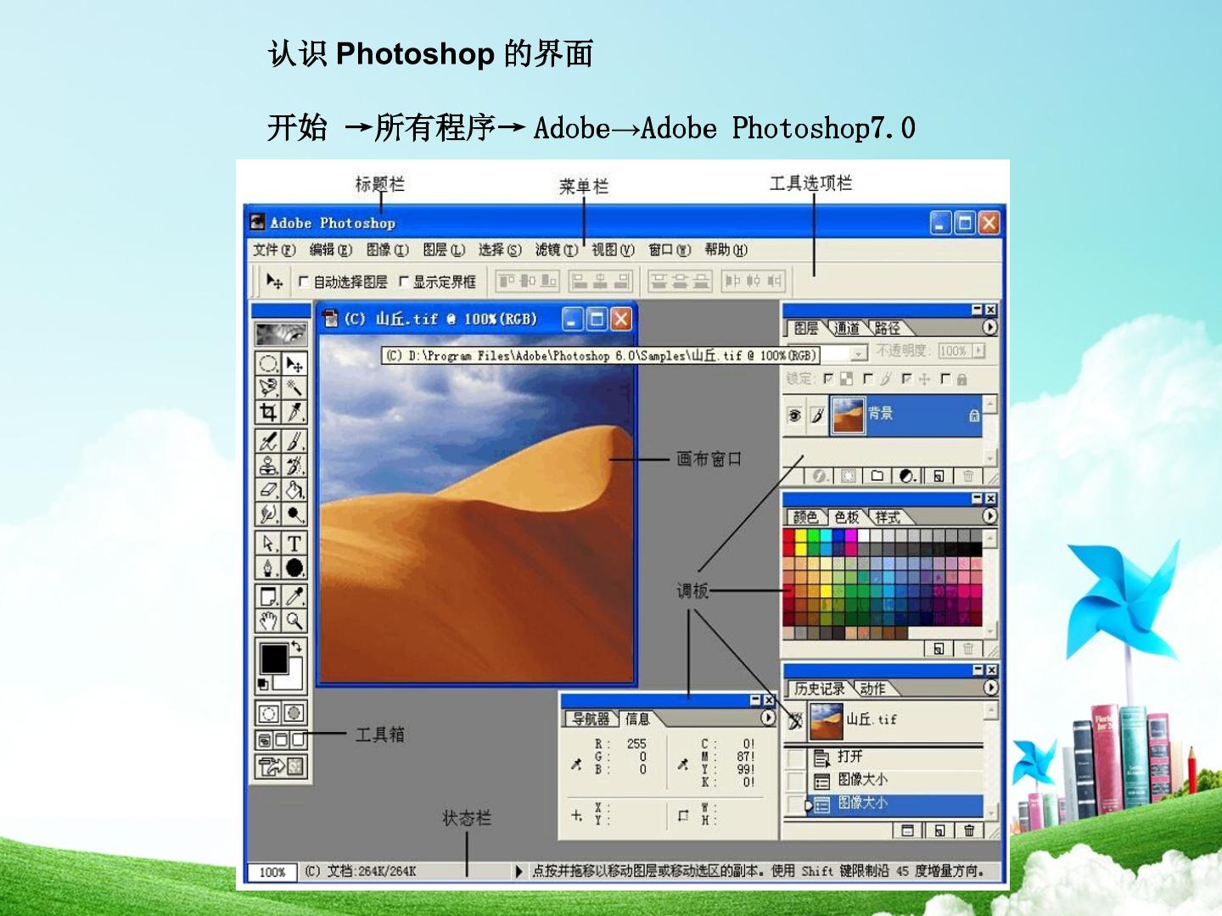This screenshot has height=916, width=1222.
Task: Select the Smudge tool
Action: coord(268,514)
